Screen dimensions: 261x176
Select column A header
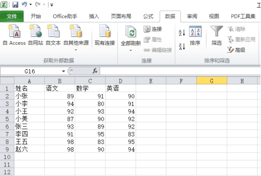coord(29,81)
